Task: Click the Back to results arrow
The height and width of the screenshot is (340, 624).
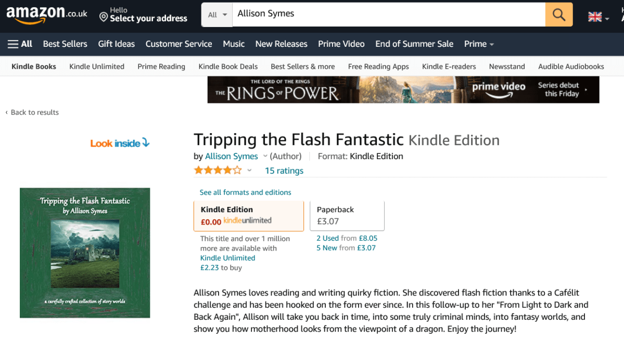Action: click(x=7, y=112)
